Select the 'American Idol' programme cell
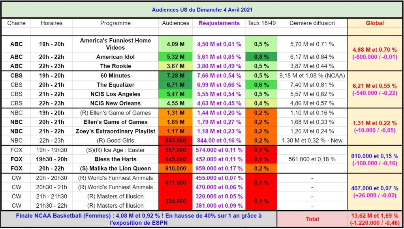Viewport: 404px width, 229px height. tap(115, 57)
